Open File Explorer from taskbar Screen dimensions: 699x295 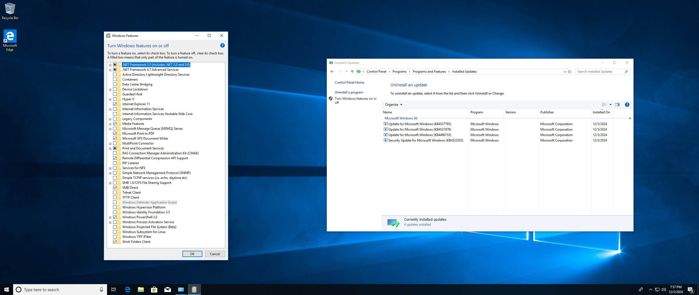[141, 290]
